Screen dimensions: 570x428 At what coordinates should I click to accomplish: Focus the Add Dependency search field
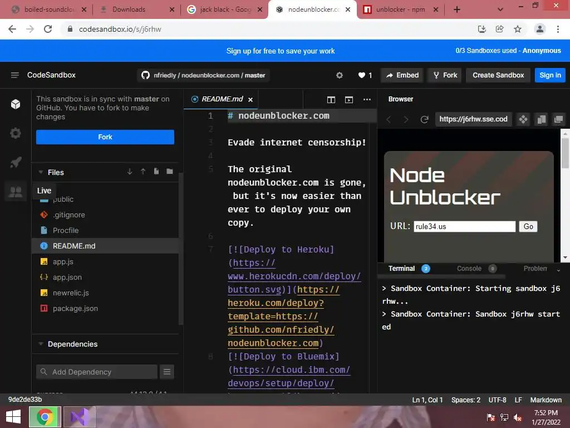[x=97, y=372]
